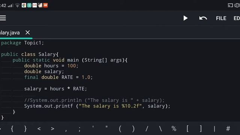The image size is (240, 135).
Task: Tap the hash symbol key
Action: pyautogui.click(x=228, y=129)
